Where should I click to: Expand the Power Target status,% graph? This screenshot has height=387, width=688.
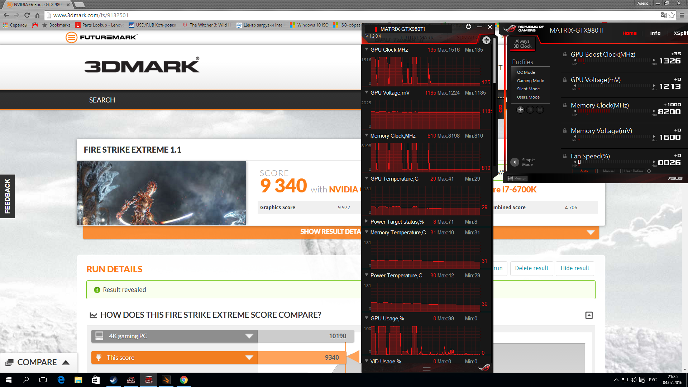point(367,221)
